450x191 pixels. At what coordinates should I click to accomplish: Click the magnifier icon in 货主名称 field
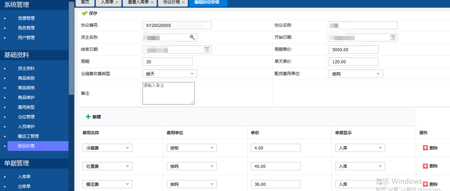tap(192, 37)
